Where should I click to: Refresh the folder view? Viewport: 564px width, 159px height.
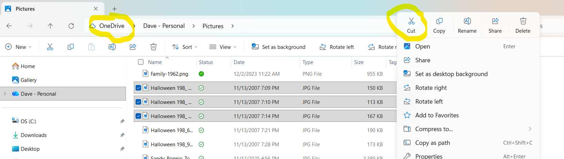71,26
